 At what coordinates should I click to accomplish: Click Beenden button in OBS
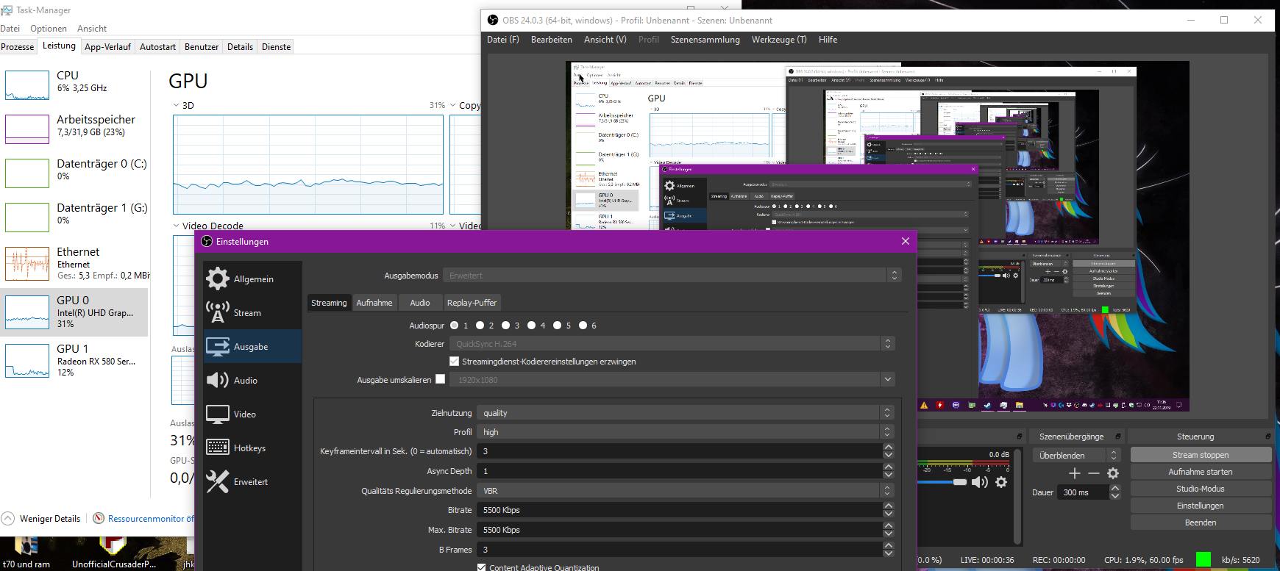coord(1201,522)
